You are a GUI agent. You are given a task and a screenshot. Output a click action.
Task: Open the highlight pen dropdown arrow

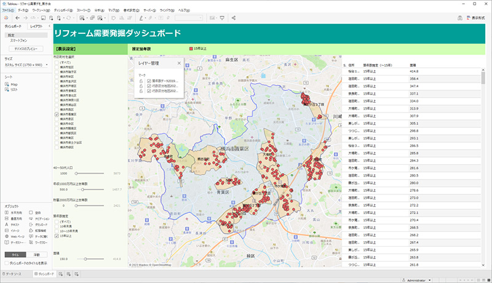pos(145,18)
